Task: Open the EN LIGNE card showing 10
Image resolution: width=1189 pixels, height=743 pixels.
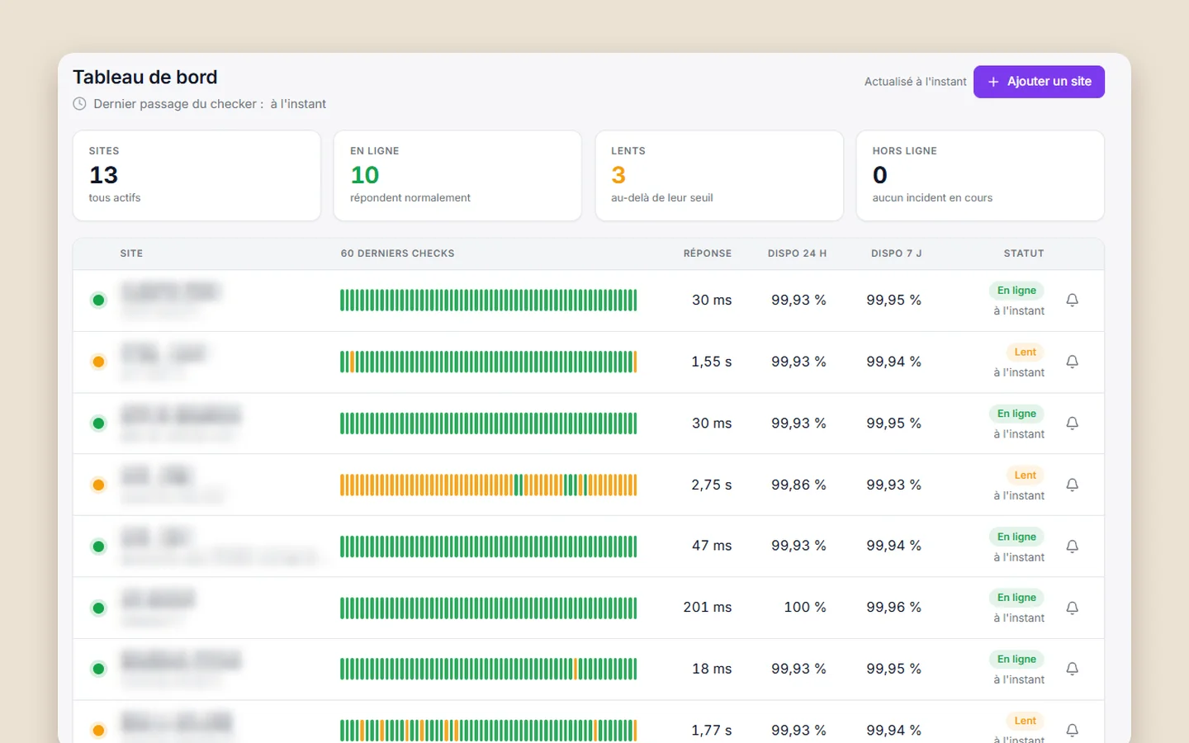Action: click(457, 175)
